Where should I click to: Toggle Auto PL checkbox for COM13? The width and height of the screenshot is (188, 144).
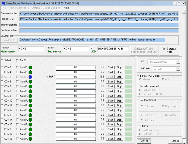pyautogui.click(x=17, y=115)
